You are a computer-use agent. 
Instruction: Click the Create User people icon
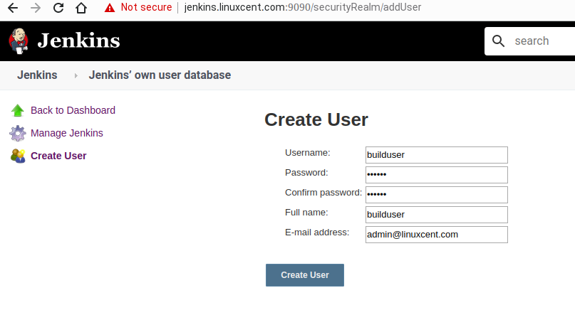(x=18, y=156)
